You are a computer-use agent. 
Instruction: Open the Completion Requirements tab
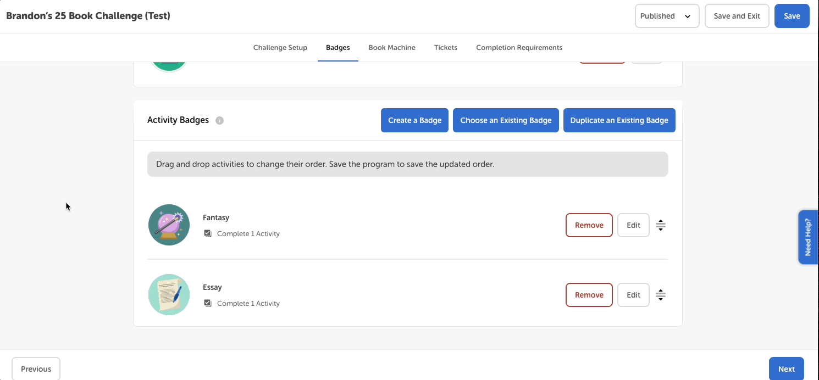[519, 47]
